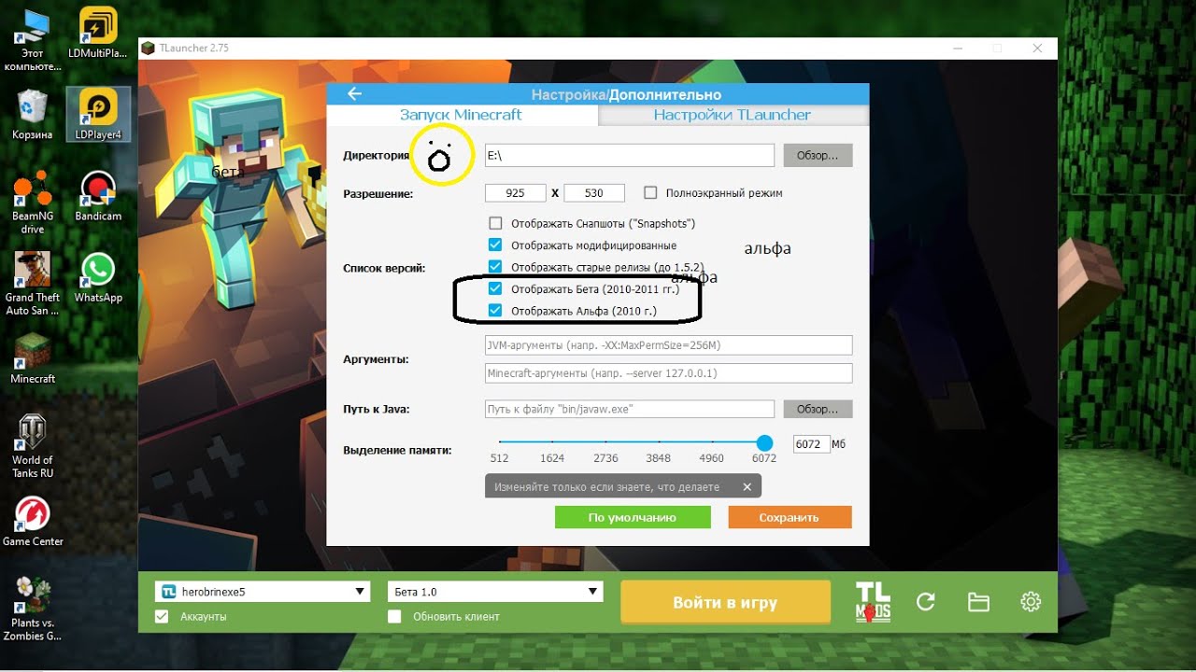Switch to Настройки TLauncher tab

pyautogui.click(x=733, y=115)
